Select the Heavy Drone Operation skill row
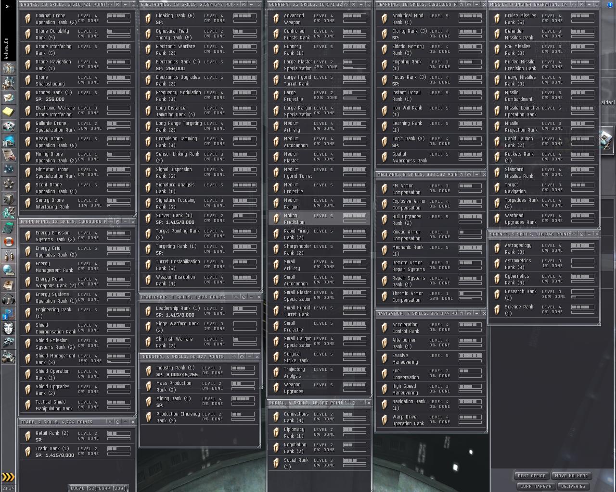 (x=77, y=142)
